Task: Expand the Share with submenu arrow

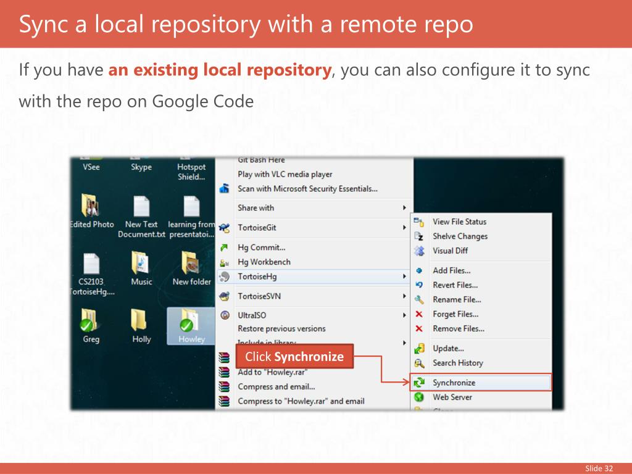Action: pos(404,208)
